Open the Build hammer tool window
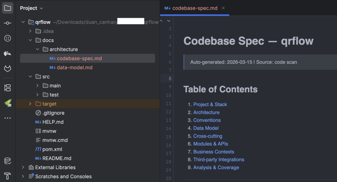This screenshot has width=337, height=182. click(8, 176)
